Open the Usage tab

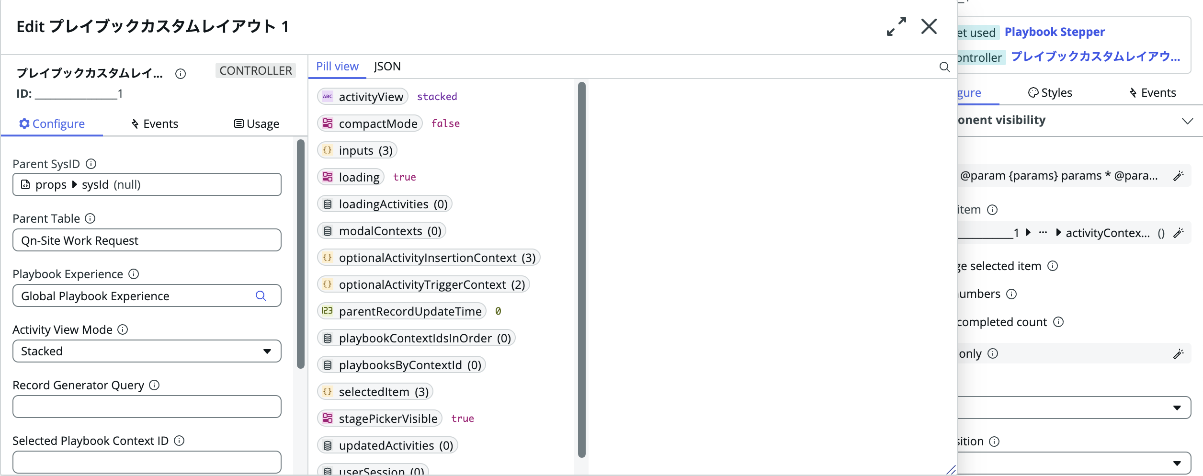pos(256,124)
